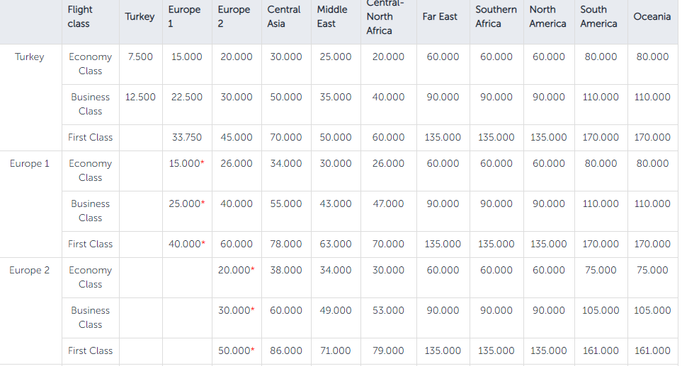Select the 25.000* business class cell
The height and width of the screenshot is (366, 682).
click(186, 204)
